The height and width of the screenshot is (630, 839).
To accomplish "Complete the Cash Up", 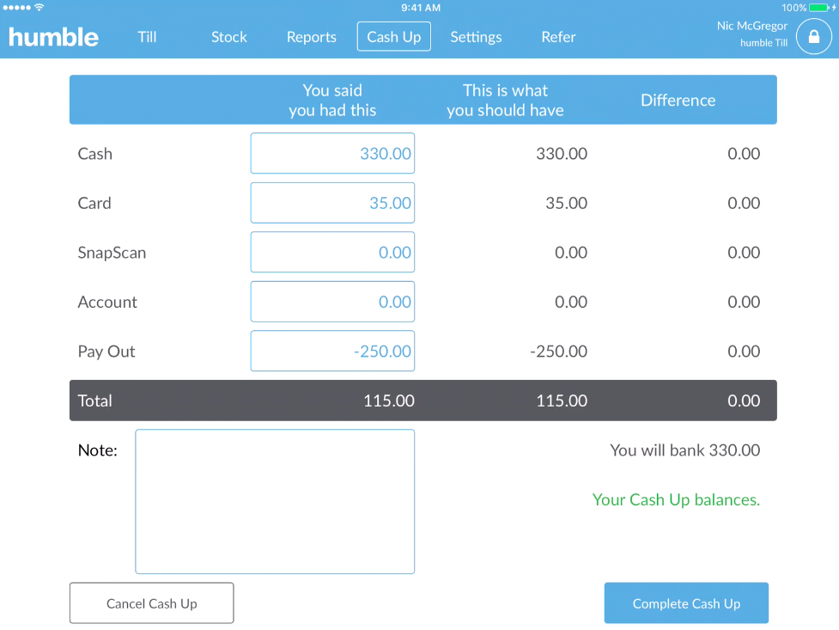I will click(x=686, y=603).
